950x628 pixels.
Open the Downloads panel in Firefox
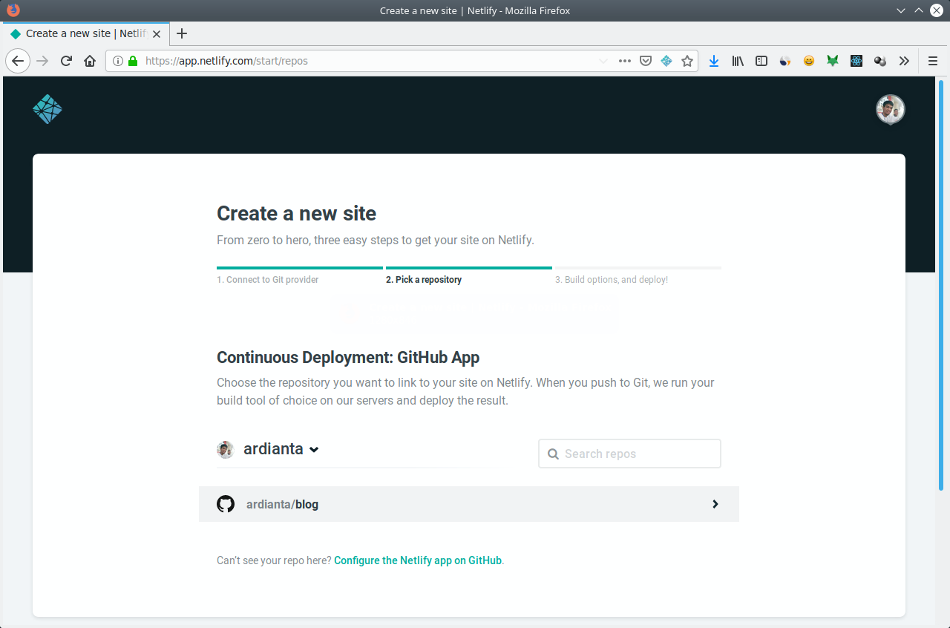(x=714, y=60)
